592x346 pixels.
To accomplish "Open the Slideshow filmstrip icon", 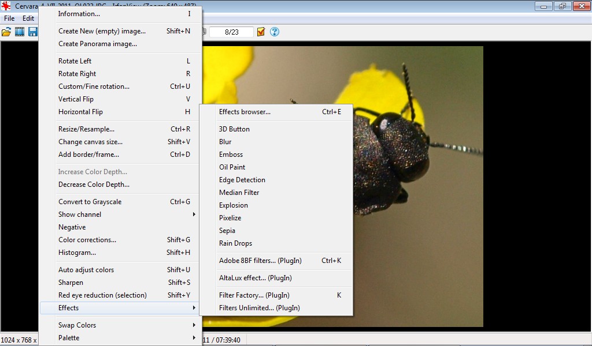I will pos(20,32).
